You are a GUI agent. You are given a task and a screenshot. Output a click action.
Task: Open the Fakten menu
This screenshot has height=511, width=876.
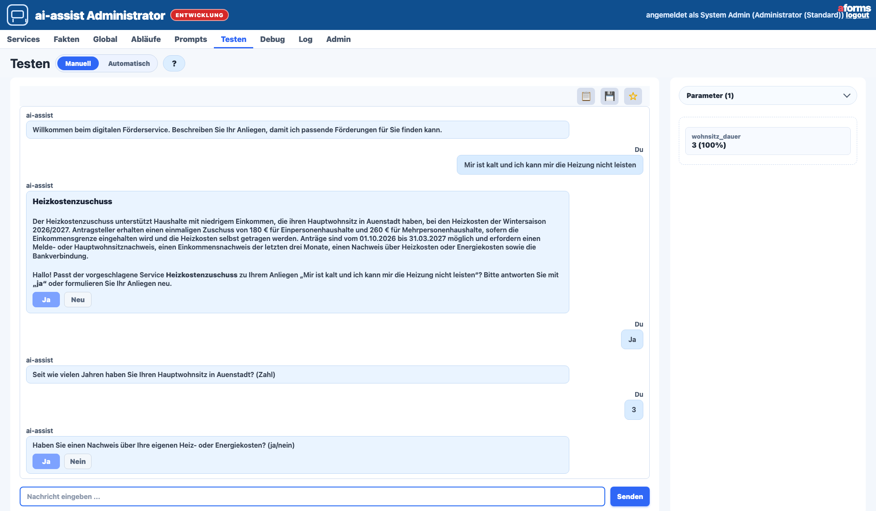[x=66, y=39]
